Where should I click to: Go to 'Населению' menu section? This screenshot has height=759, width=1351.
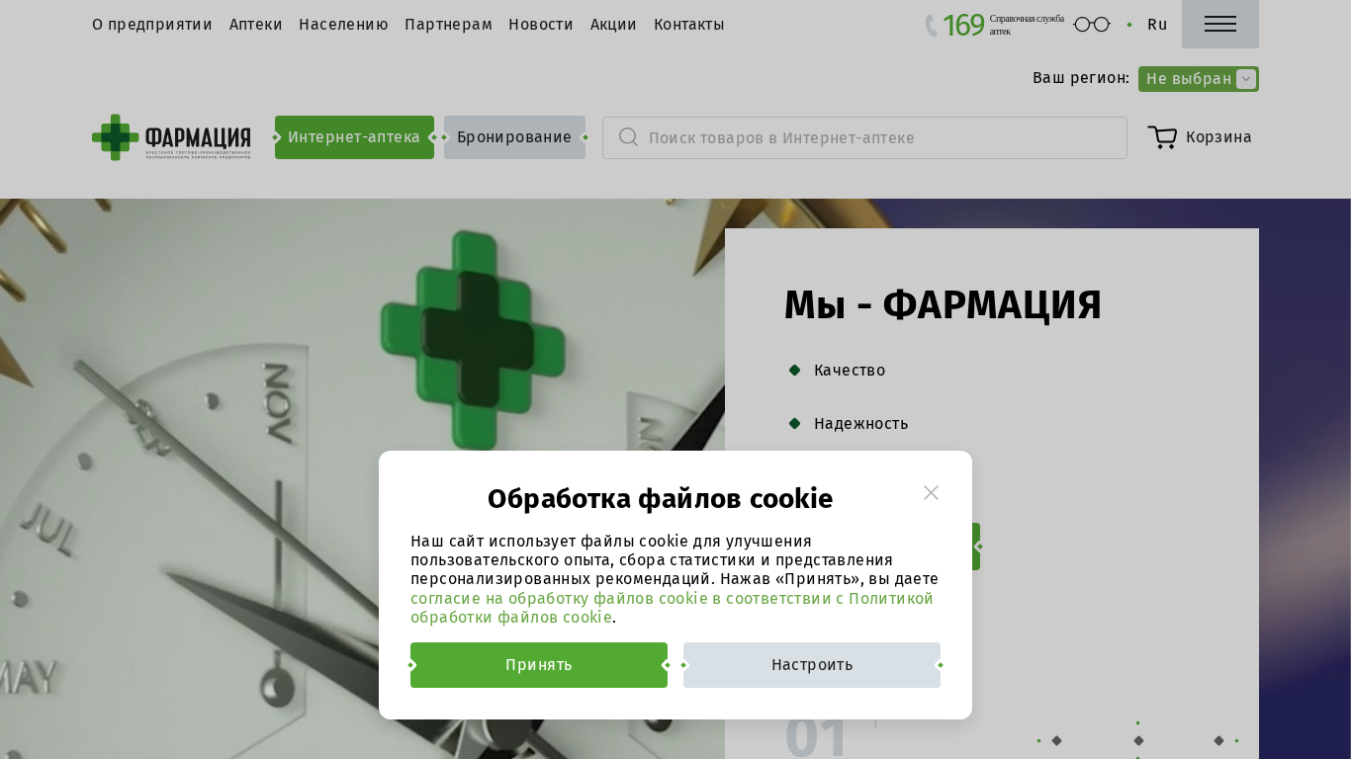pyautogui.click(x=343, y=25)
